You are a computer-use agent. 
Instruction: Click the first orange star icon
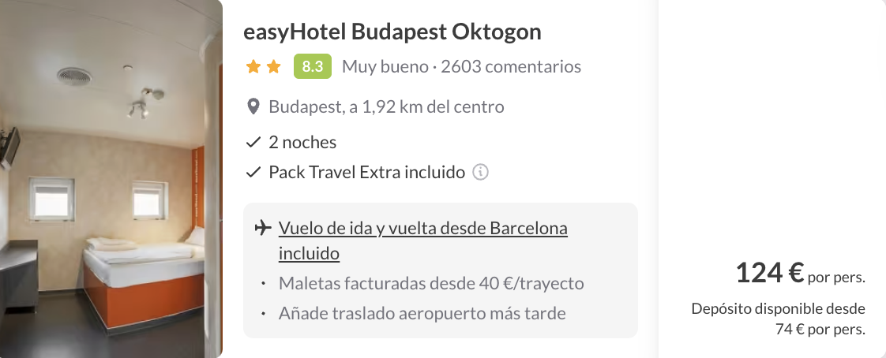[x=253, y=67]
